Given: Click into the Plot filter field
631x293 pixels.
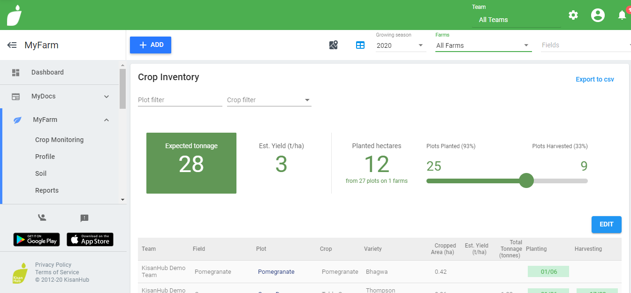Looking at the screenshot, I should [180, 100].
